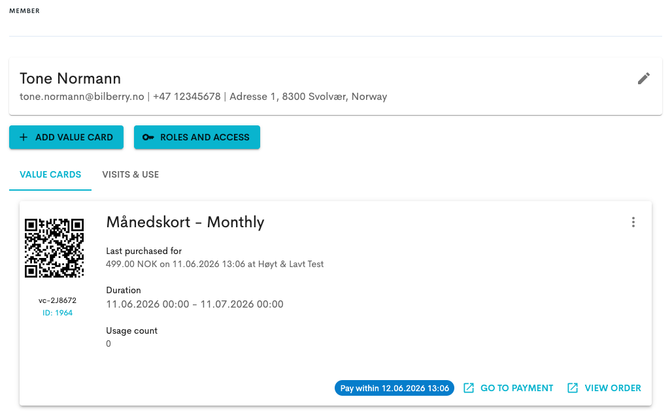Open the three-dot menu on Månedskort card
Image resolution: width=672 pixels, height=416 pixels.
point(633,222)
